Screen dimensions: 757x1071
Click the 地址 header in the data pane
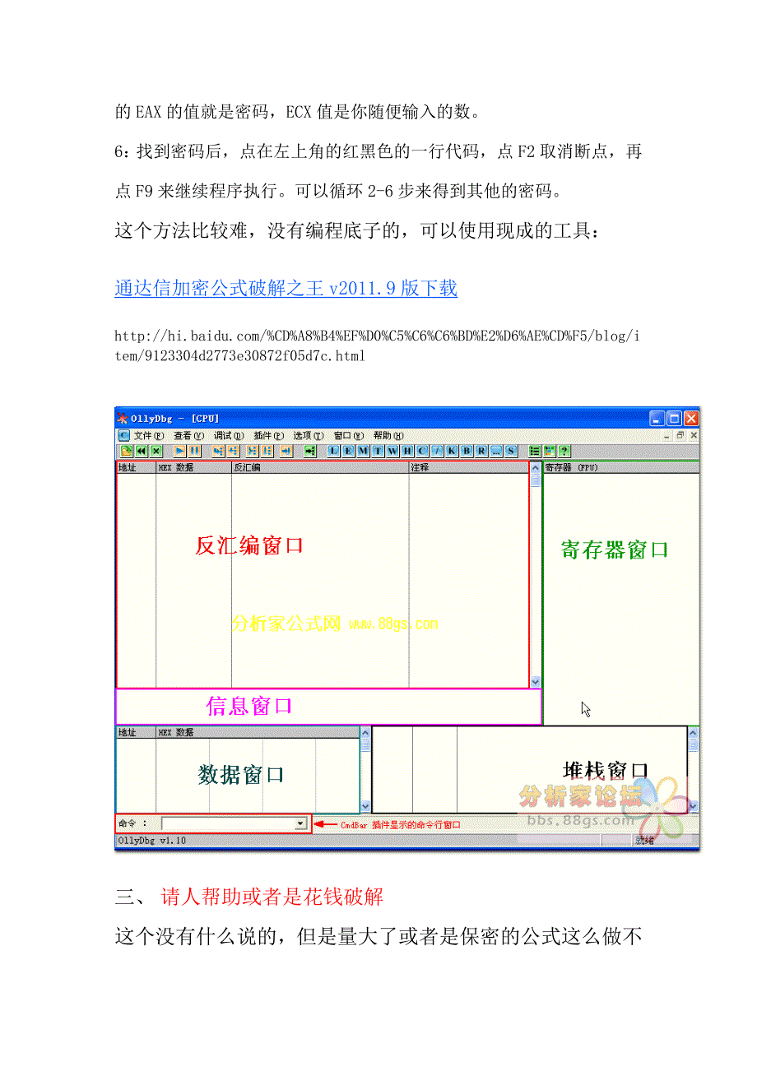[x=136, y=732]
